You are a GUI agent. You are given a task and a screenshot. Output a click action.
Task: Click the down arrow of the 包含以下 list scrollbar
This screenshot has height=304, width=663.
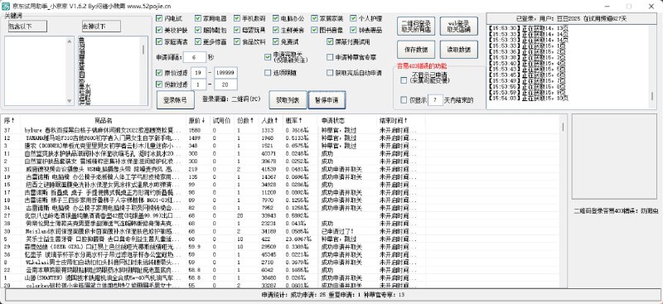(x=70, y=101)
